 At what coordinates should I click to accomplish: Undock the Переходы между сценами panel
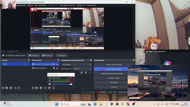coord(91,60)
